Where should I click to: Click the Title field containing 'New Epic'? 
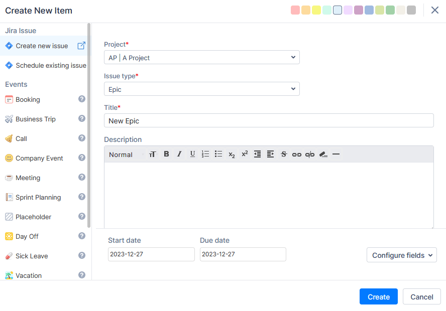point(269,120)
